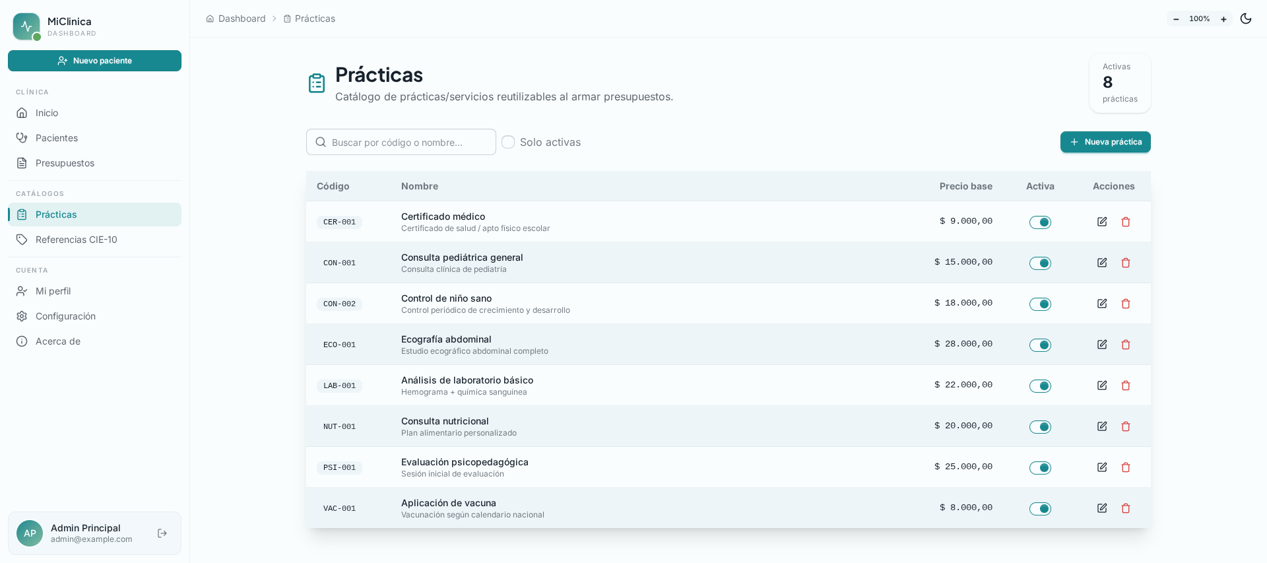Edit the Aplicación de vacuna practice
This screenshot has height=563, width=1267.
coord(1102,508)
